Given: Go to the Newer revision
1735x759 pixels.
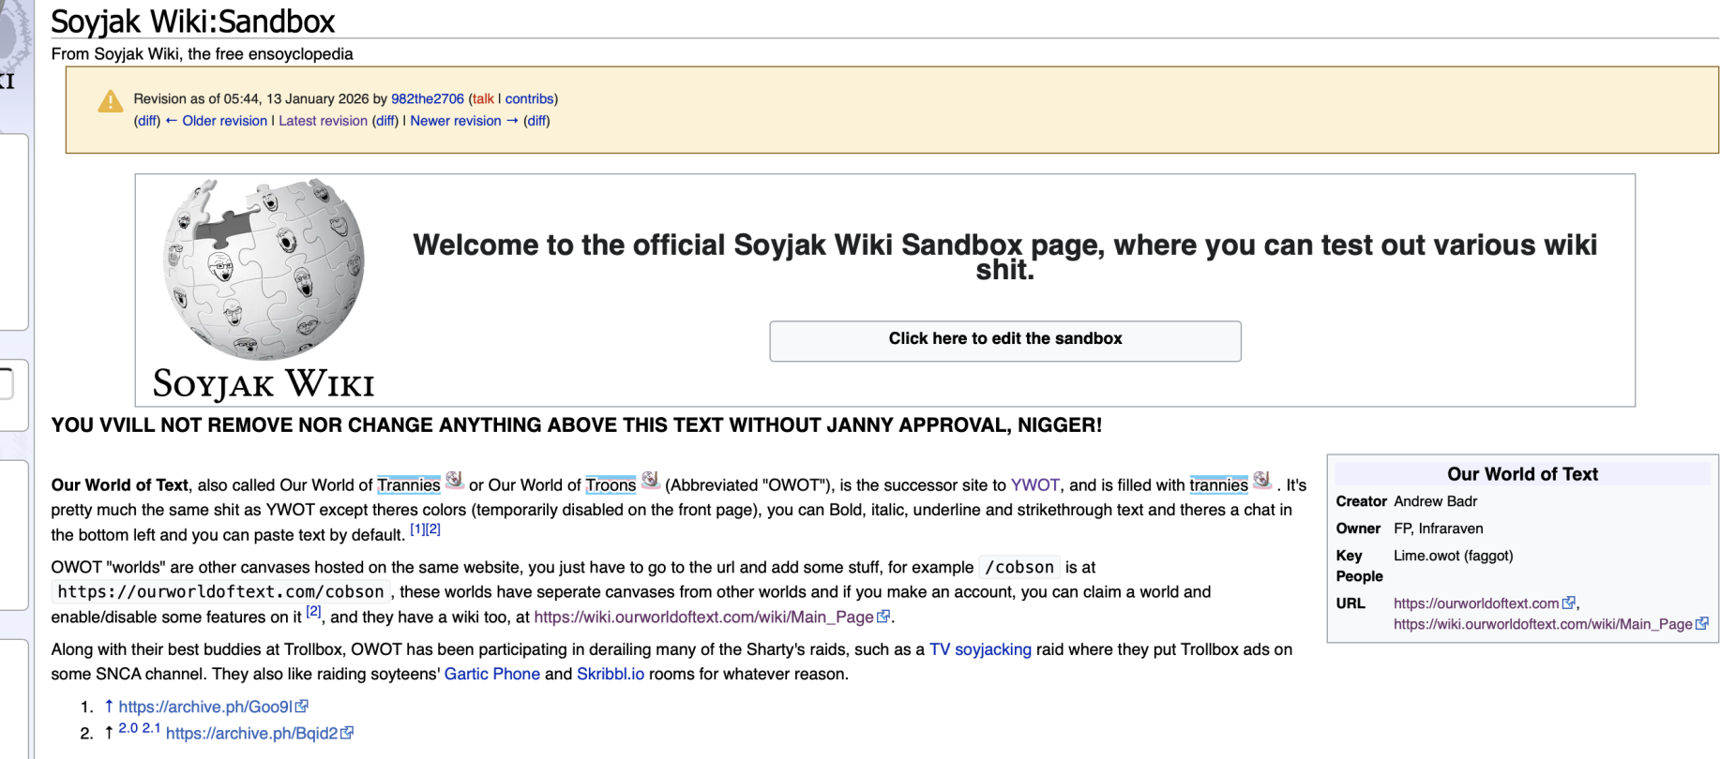Looking at the screenshot, I should coord(456,121).
